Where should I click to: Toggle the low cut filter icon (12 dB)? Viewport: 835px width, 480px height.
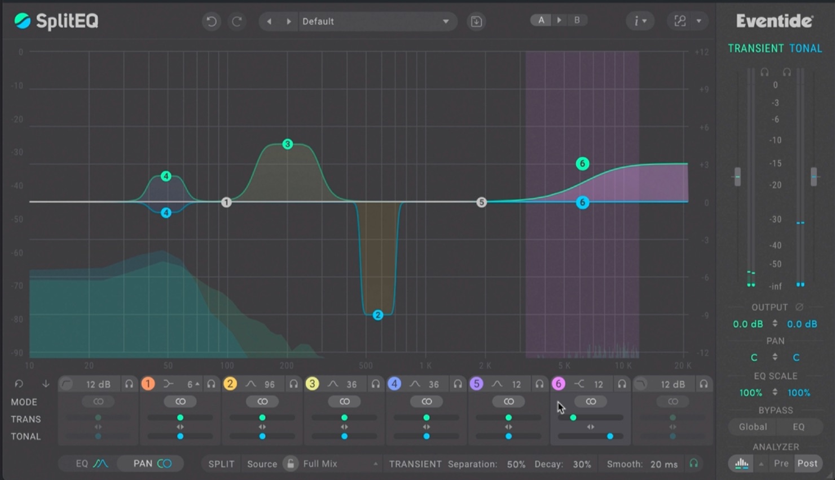click(x=67, y=384)
